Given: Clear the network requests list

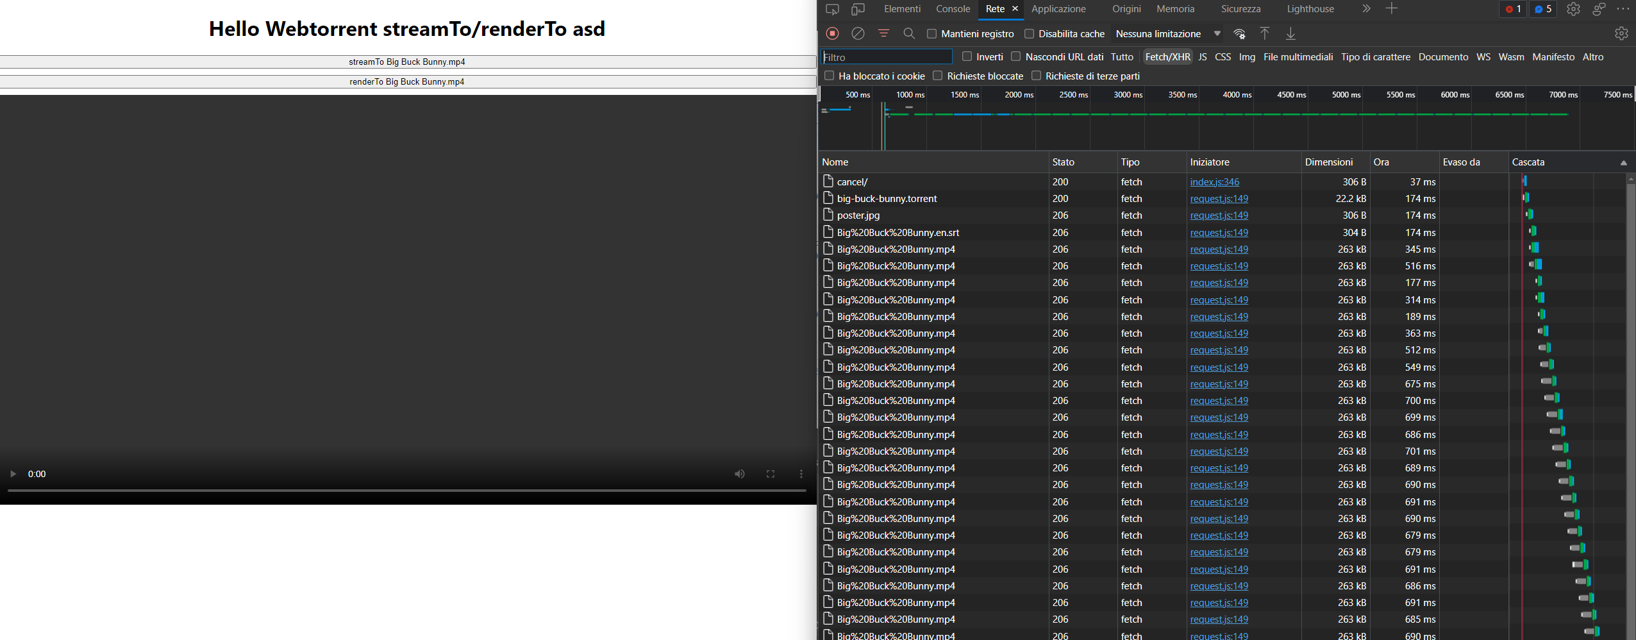Looking at the screenshot, I should (x=857, y=33).
